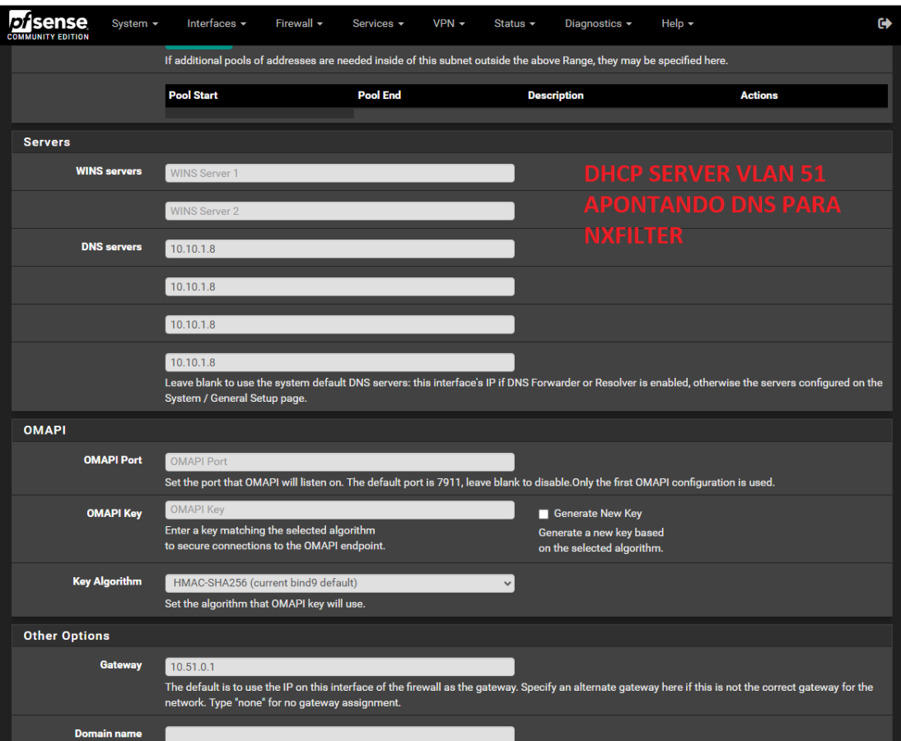This screenshot has width=901, height=741.
Task: Select the fourth DNS server field
Action: click(339, 362)
